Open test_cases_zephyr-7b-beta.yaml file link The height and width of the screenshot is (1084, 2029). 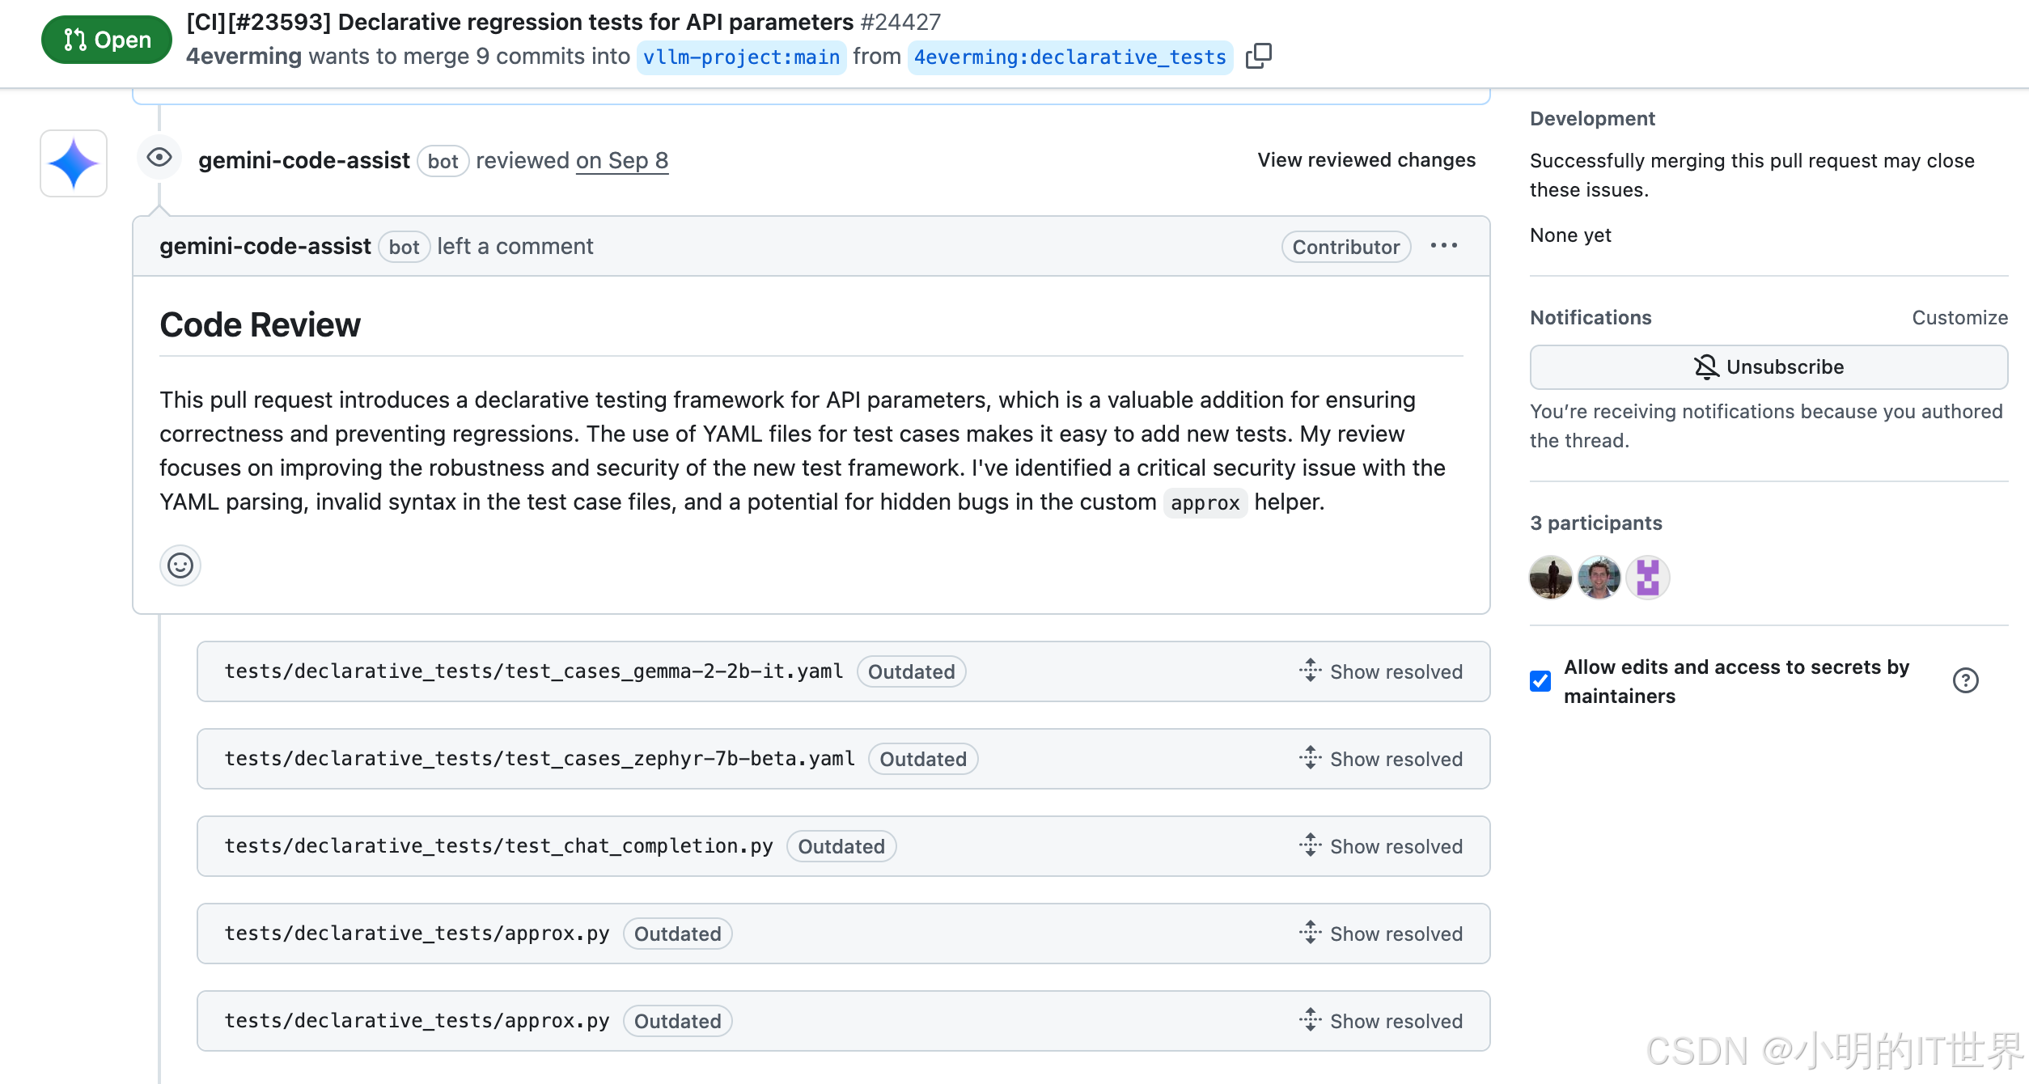[540, 759]
